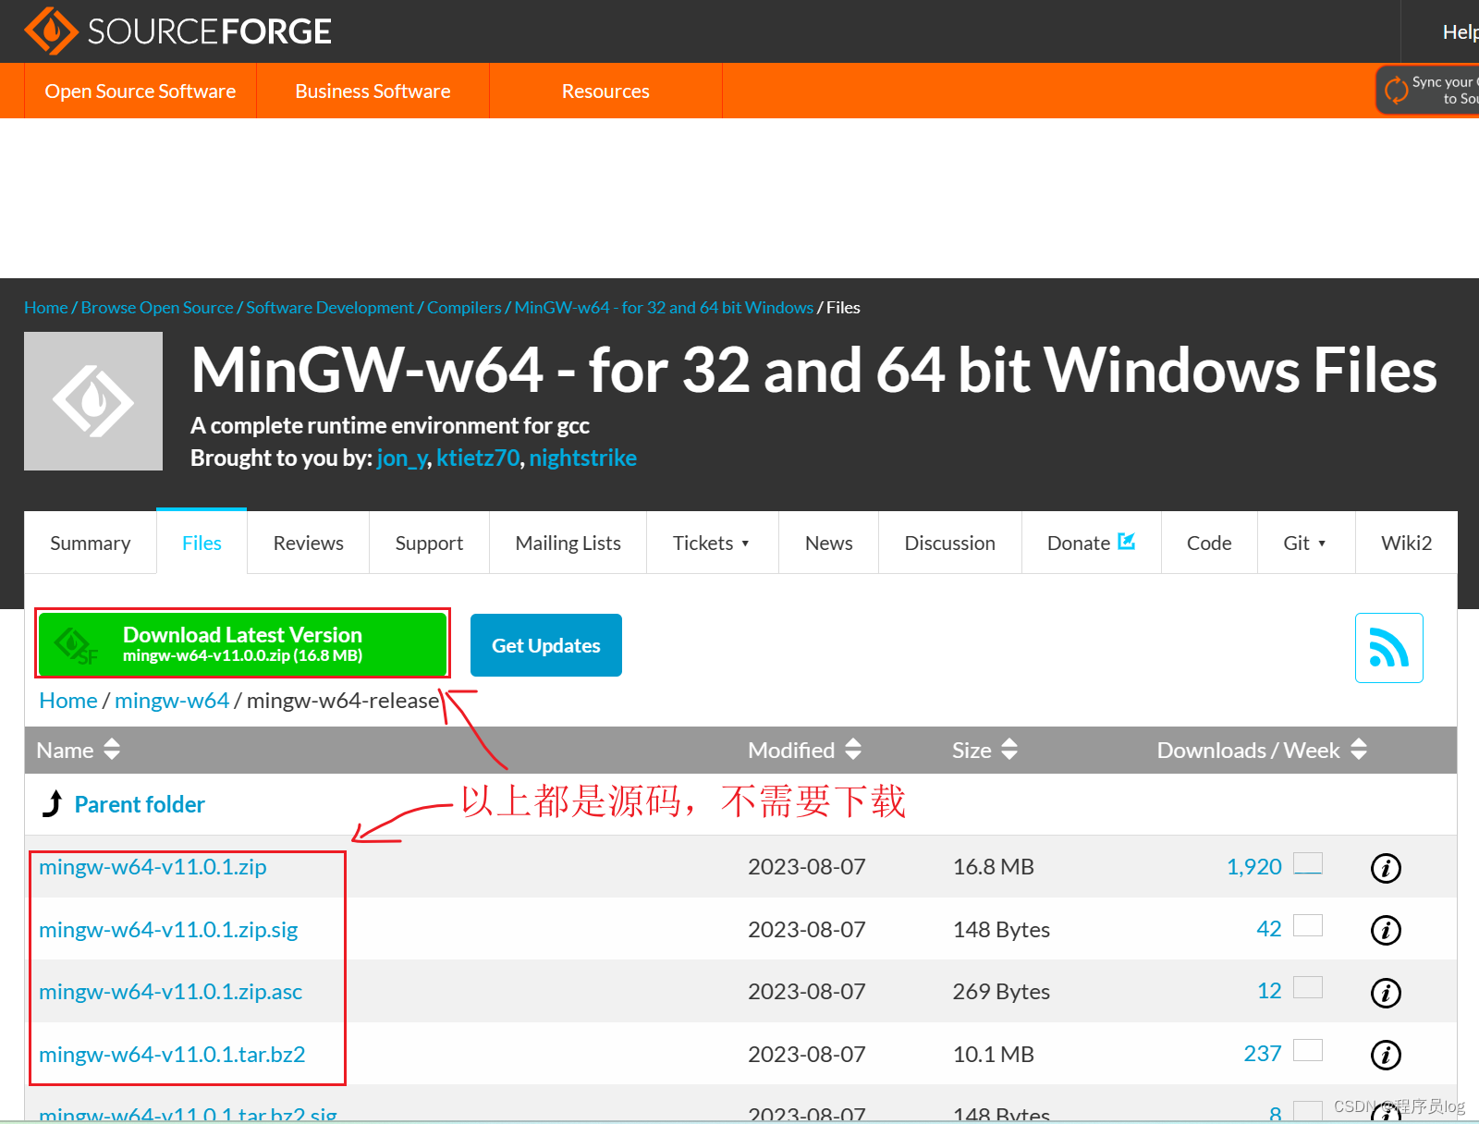The image size is (1479, 1124).
Task: Click download trend chart for zip.sig row
Action: (x=1308, y=925)
